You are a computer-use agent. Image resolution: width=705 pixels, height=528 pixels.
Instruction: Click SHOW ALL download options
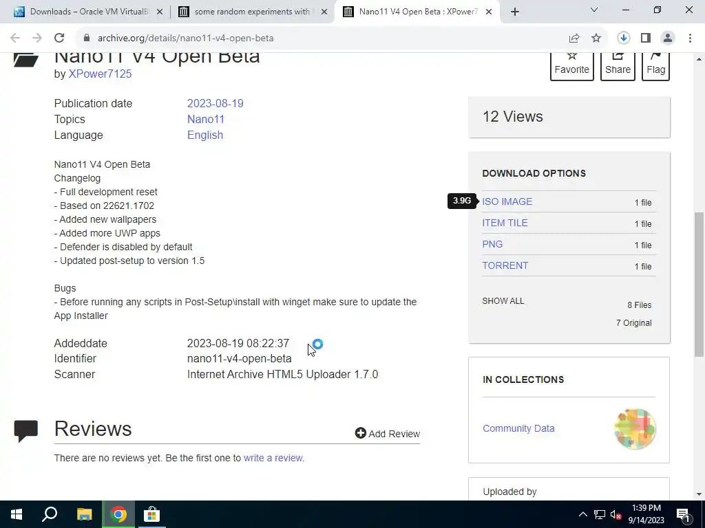tap(503, 301)
